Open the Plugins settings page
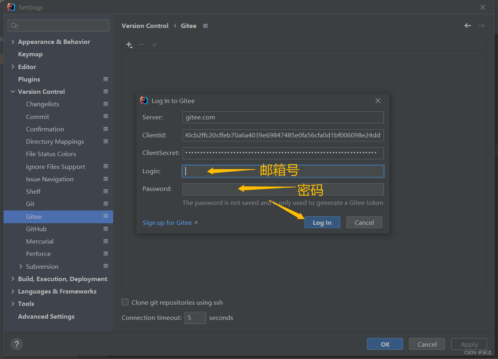The width and height of the screenshot is (498, 359). coord(29,79)
